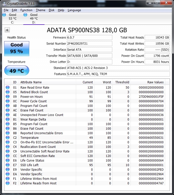
Task: Click status orb of On-the-Fly ECC Uncorrectable Error
Action: point(8,142)
